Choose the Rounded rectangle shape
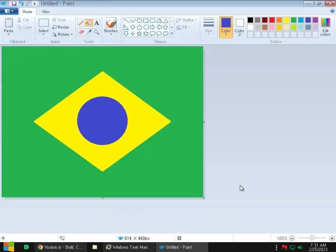 [153, 21]
